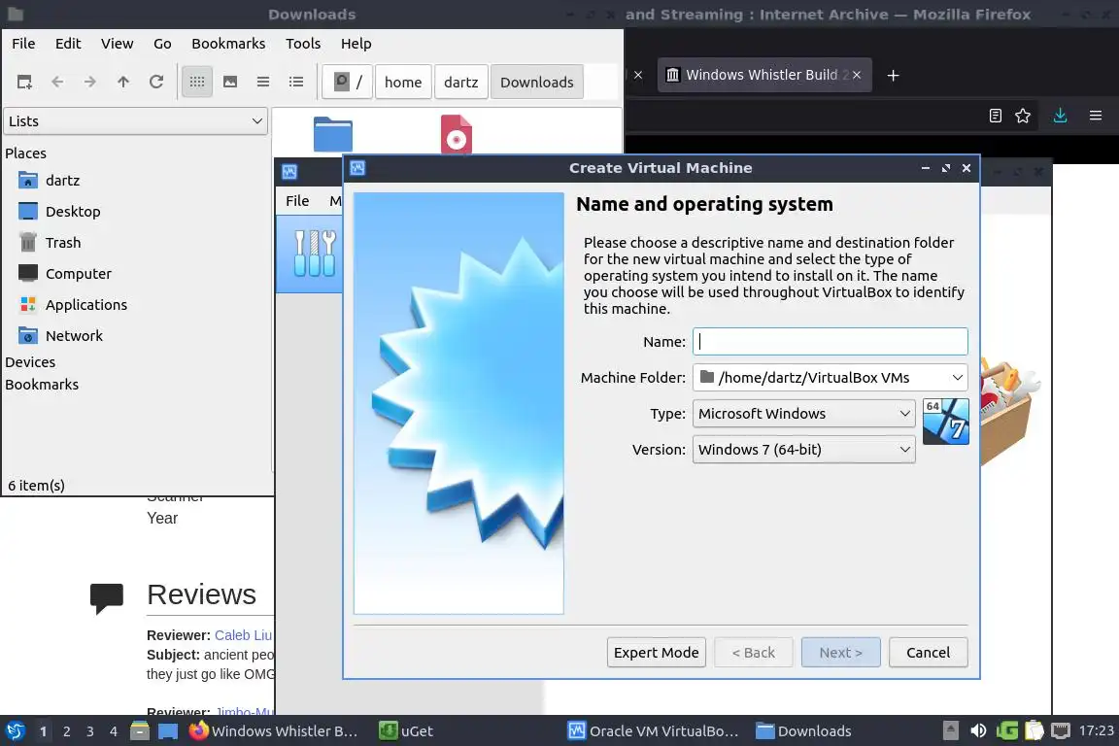Viewport: 1119px width, 746px height.
Task: Open Firefox downloads panel
Action: 1061,116
